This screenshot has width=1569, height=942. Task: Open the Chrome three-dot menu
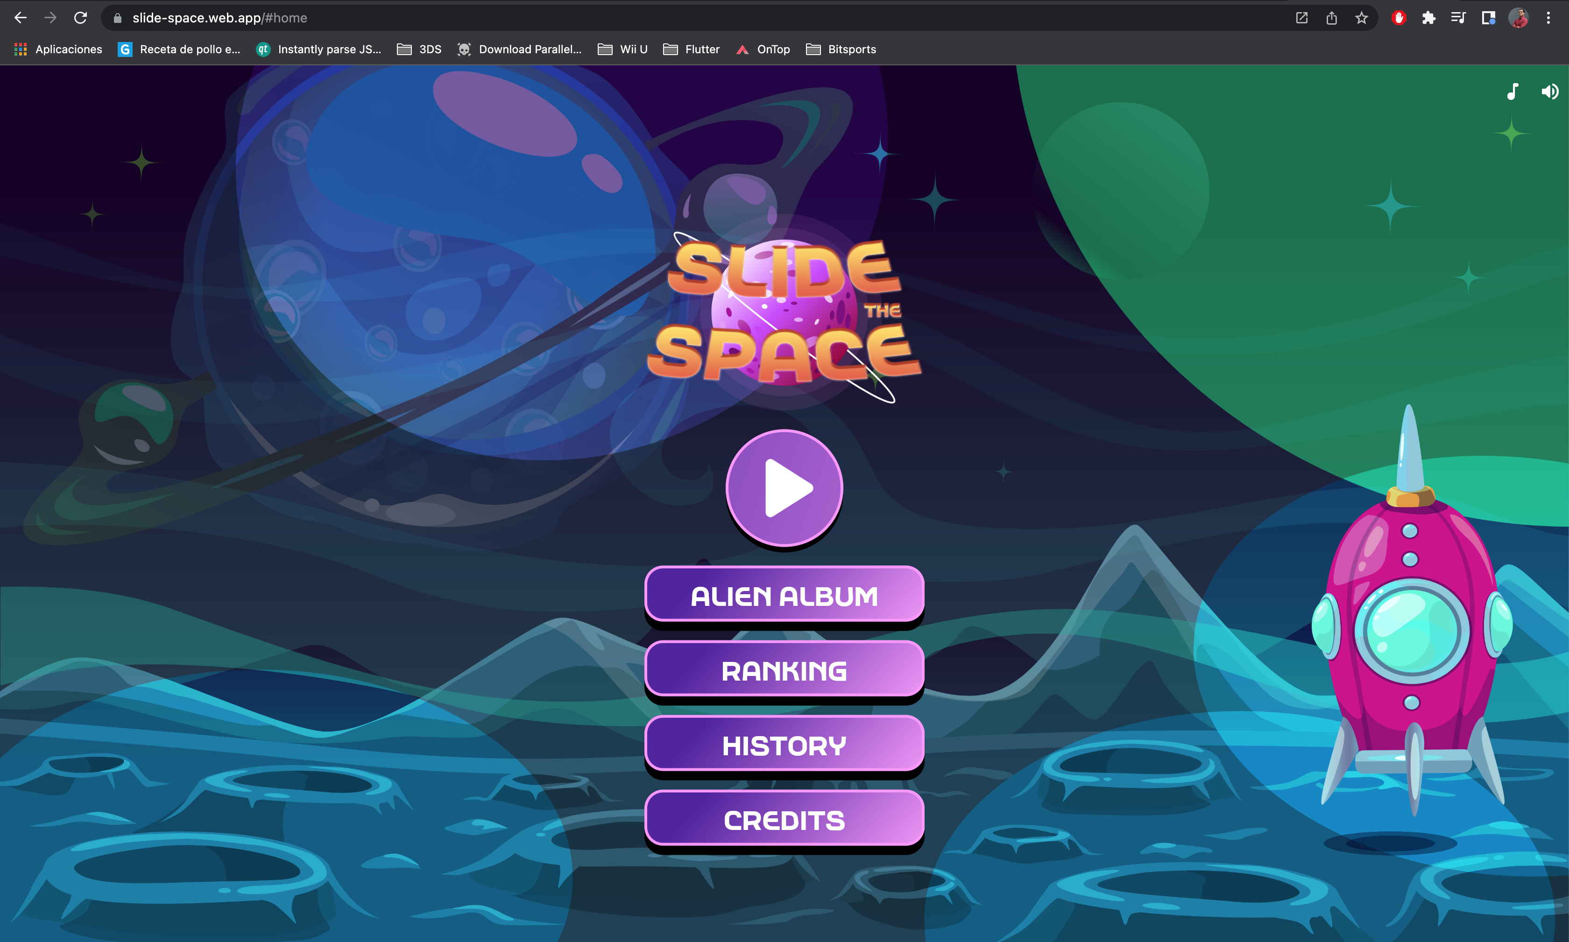click(1548, 18)
